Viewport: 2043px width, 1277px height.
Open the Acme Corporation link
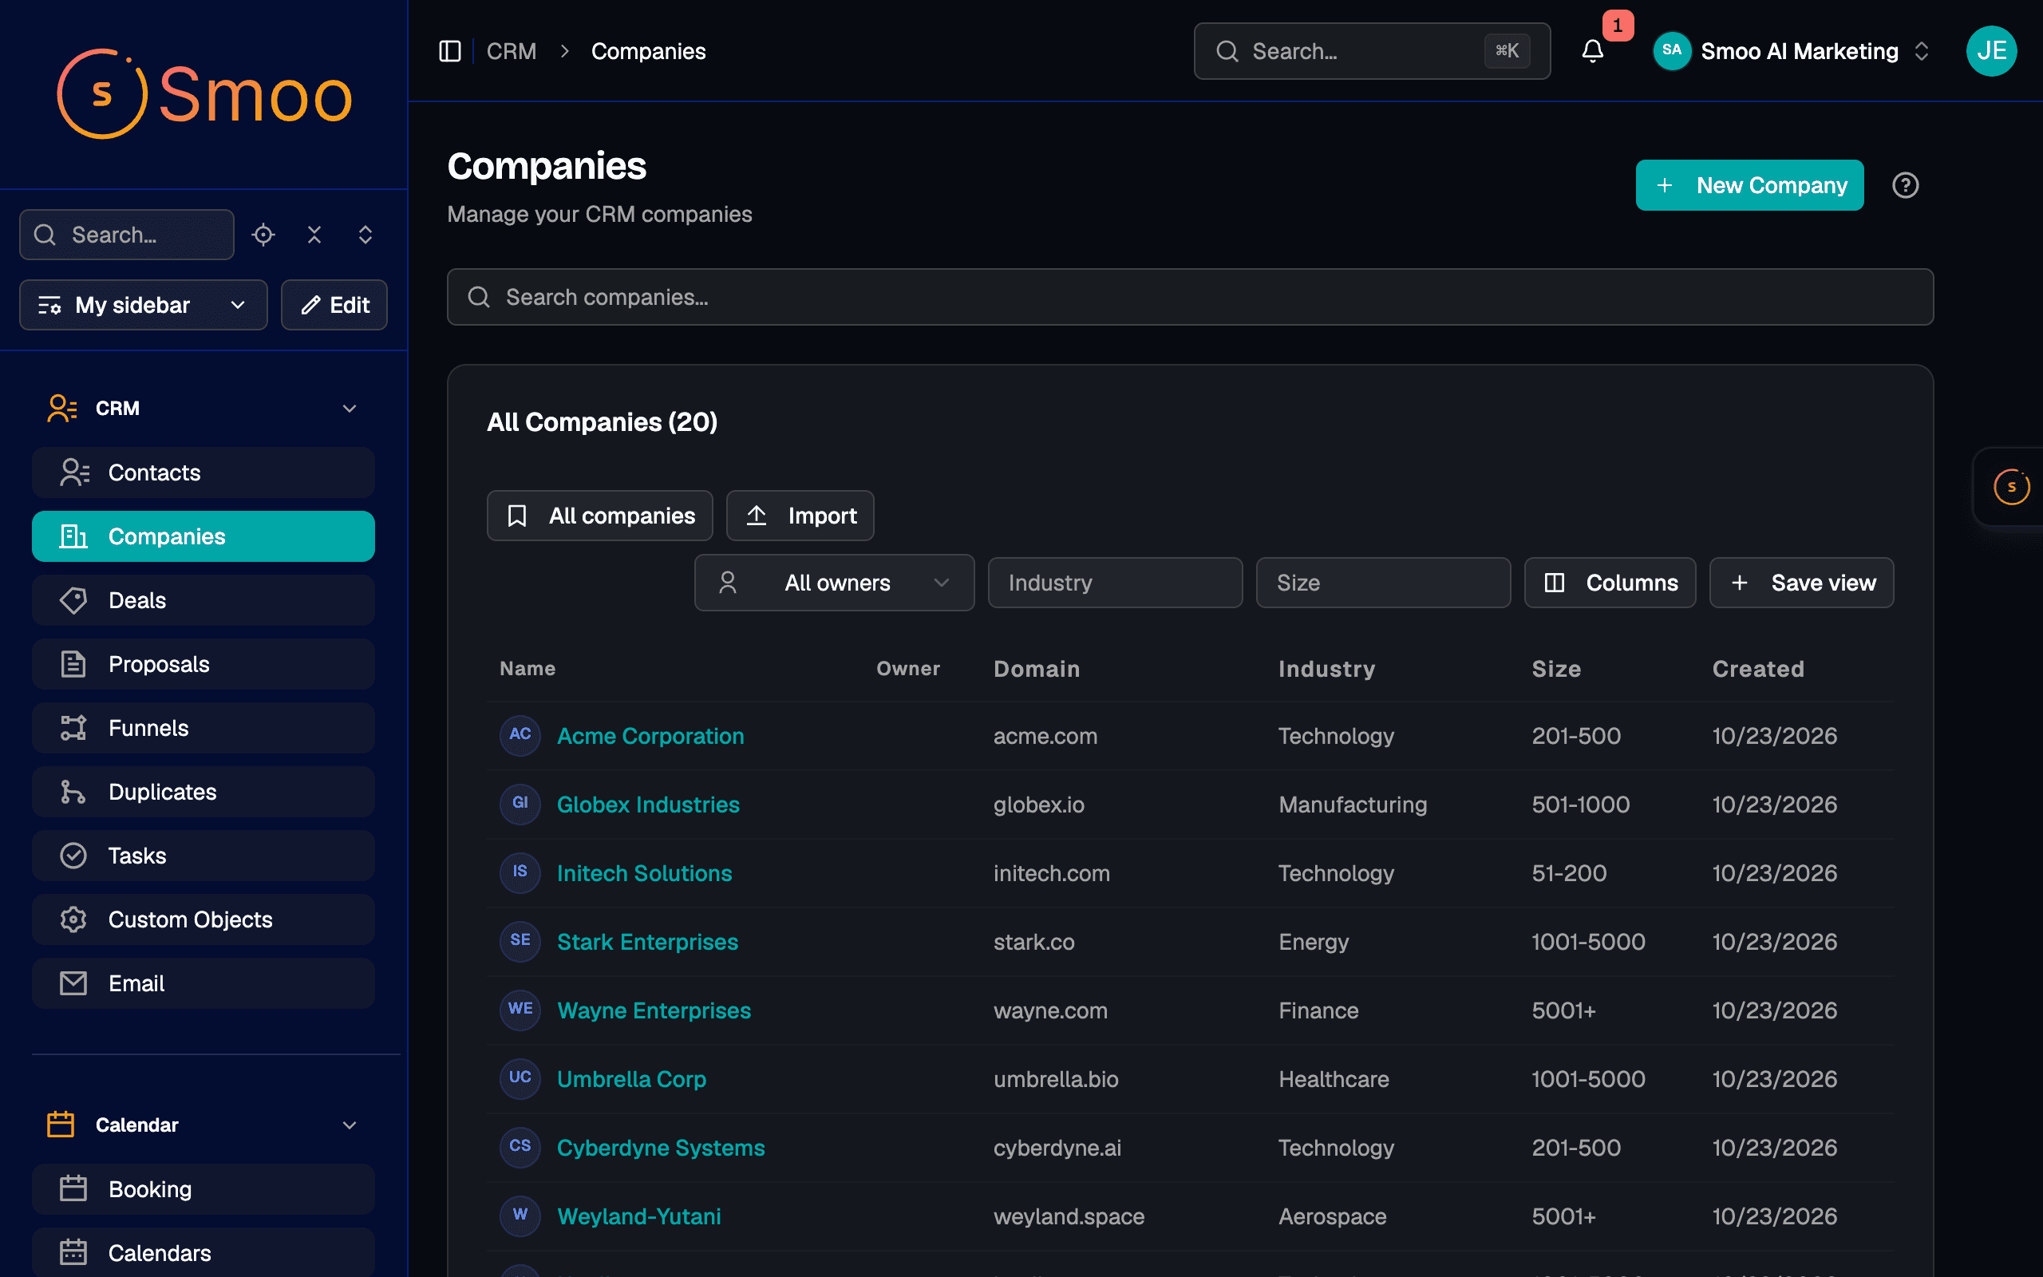pyautogui.click(x=650, y=736)
